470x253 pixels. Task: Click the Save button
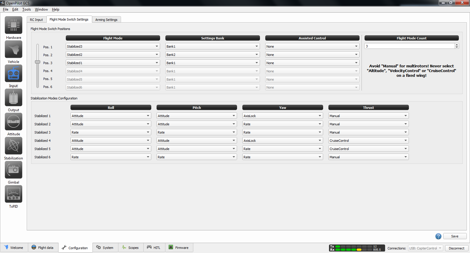coord(455,236)
